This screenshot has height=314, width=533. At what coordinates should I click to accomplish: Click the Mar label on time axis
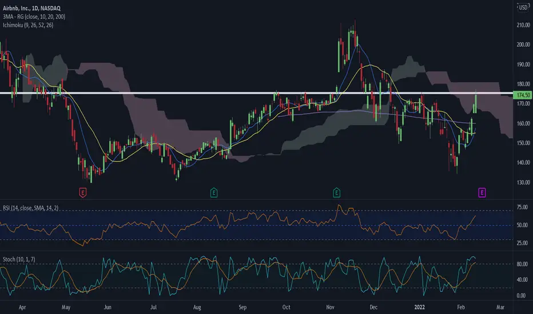tap(500, 307)
